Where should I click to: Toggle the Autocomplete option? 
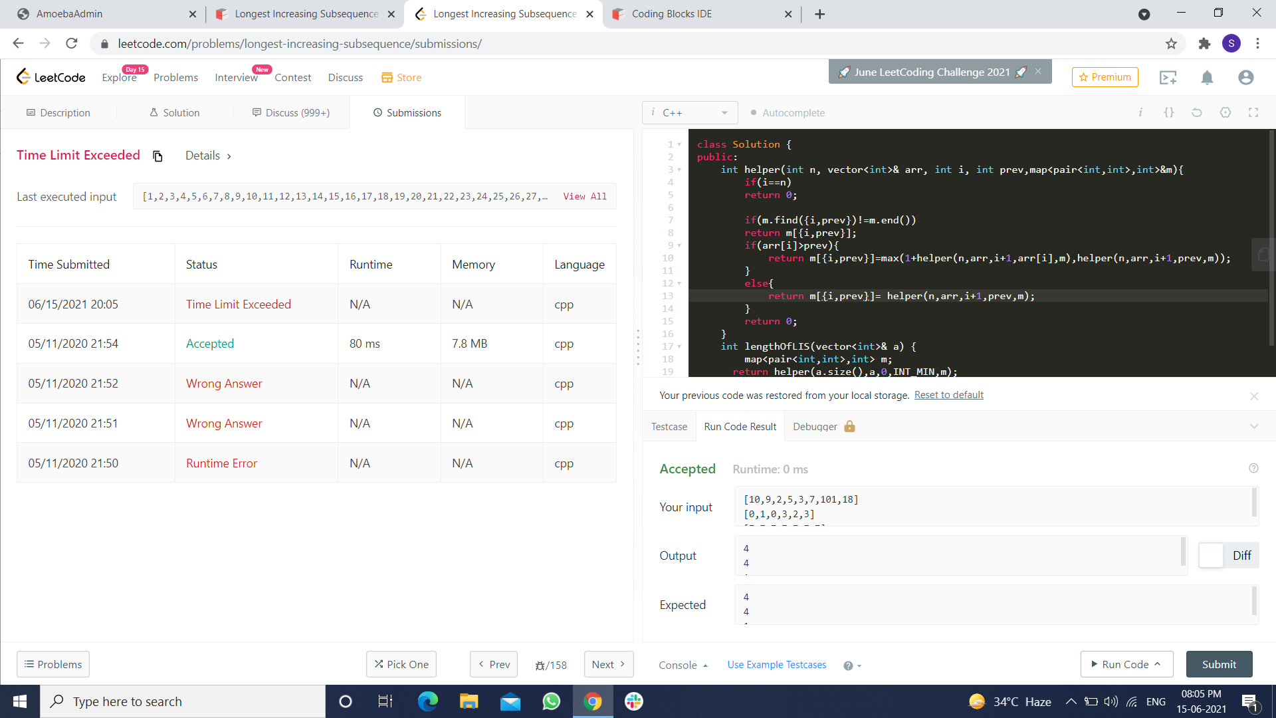tap(788, 113)
